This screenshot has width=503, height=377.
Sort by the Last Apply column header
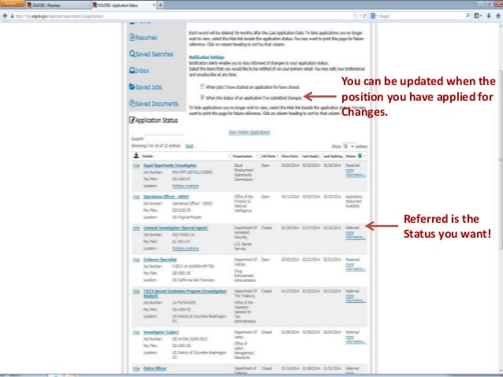pos(310,156)
